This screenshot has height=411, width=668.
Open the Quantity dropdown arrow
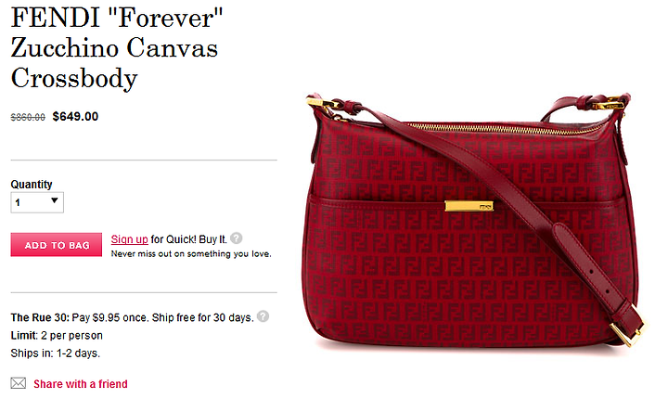tap(54, 200)
